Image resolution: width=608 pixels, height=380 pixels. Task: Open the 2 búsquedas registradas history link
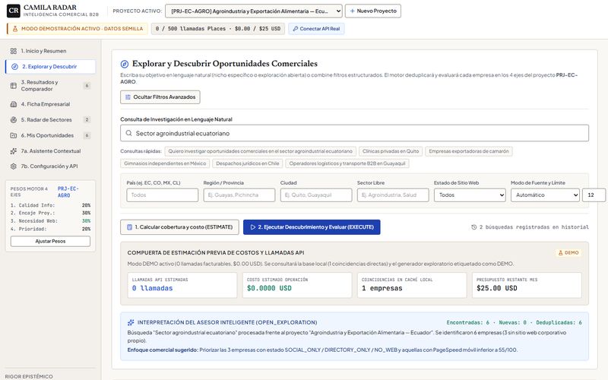pos(530,227)
